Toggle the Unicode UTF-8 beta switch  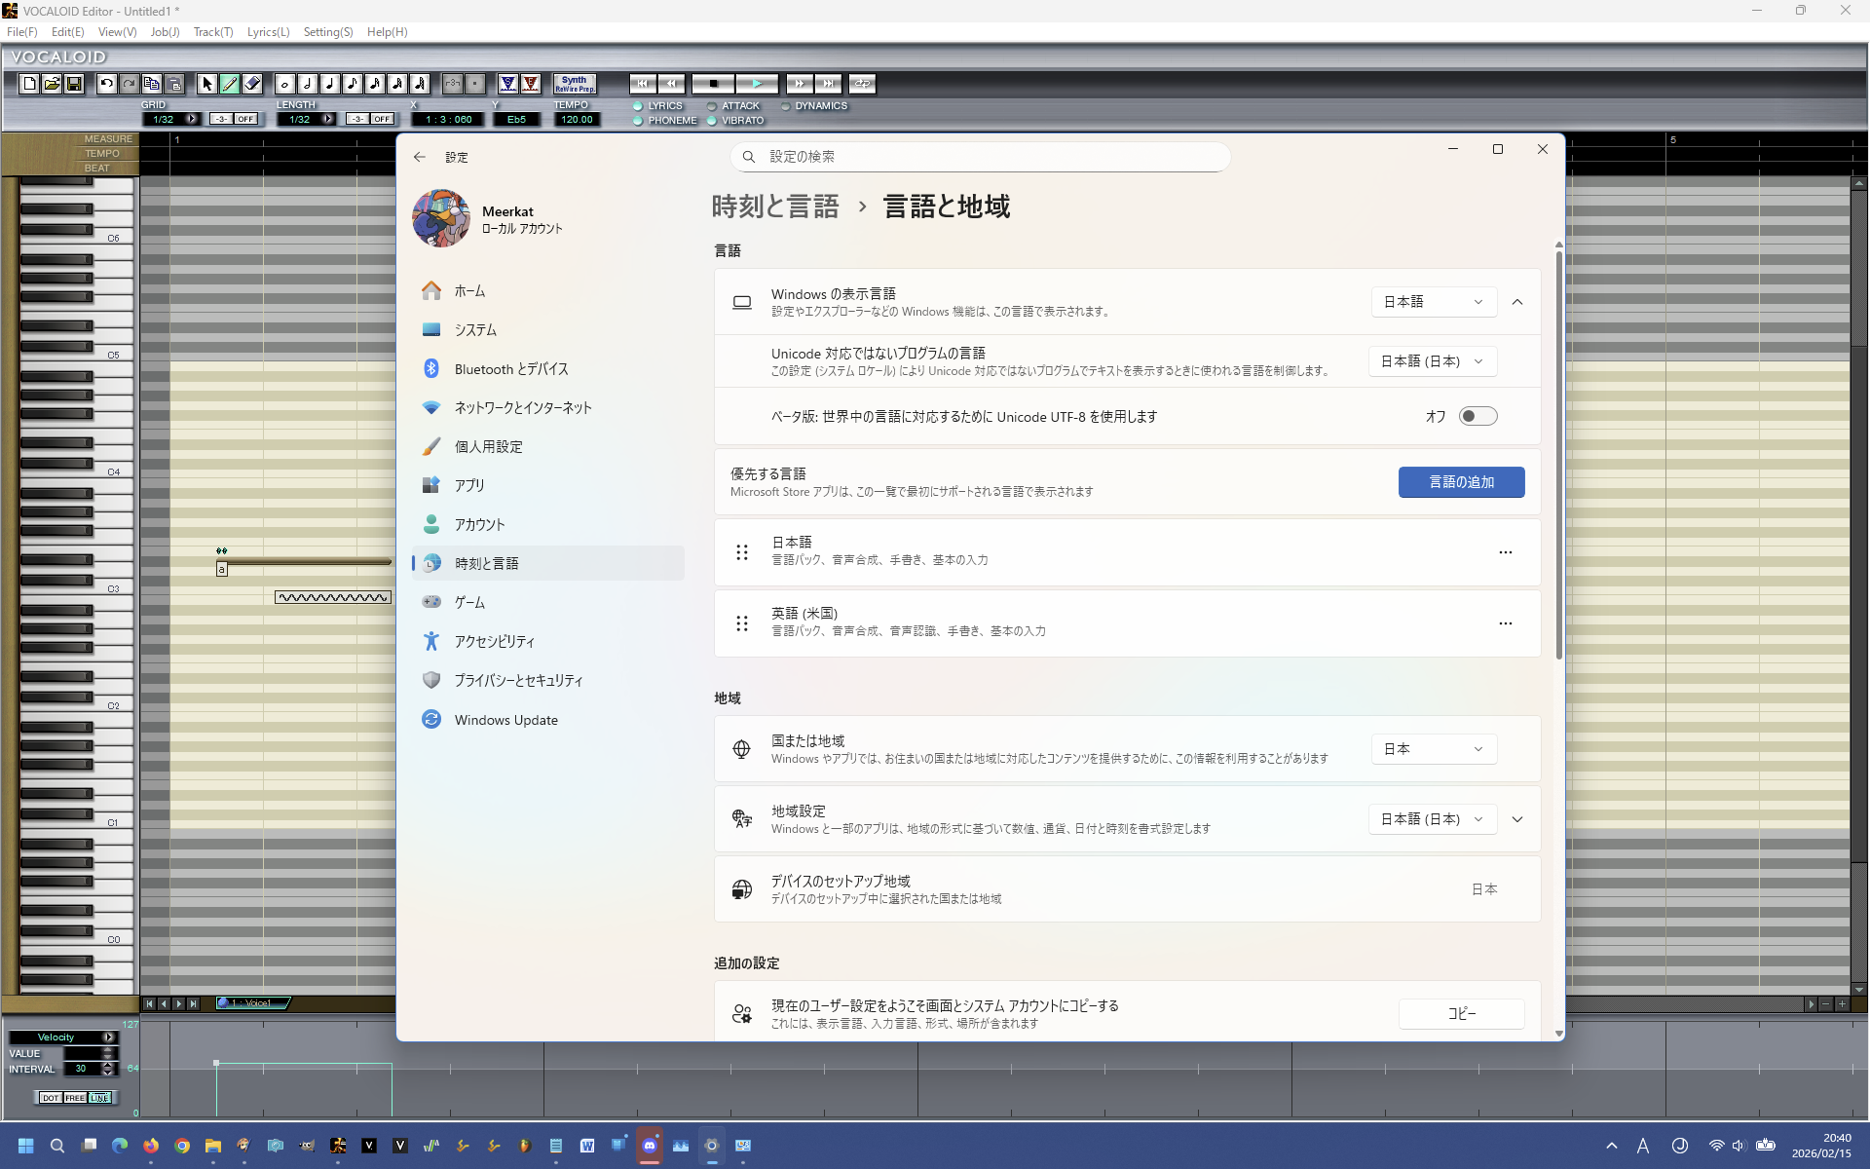[1477, 416]
